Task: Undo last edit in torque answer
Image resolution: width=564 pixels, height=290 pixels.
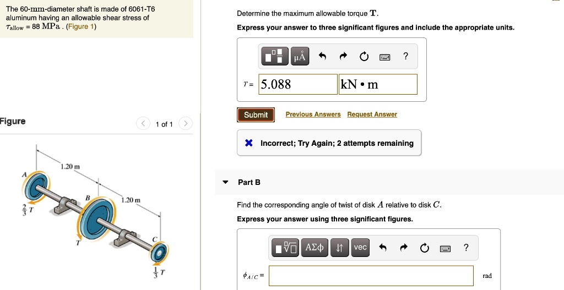Action: [x=323, y=56]
